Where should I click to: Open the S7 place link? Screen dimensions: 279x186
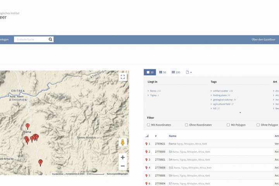[170, 183]
